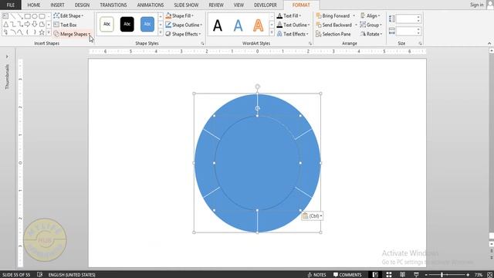
Task: Switch to the SLIDE SHOW tab
Action: [x=186, y=5]
